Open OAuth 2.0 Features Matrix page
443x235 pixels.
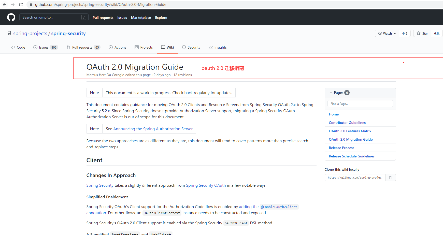tap(350, 131)
